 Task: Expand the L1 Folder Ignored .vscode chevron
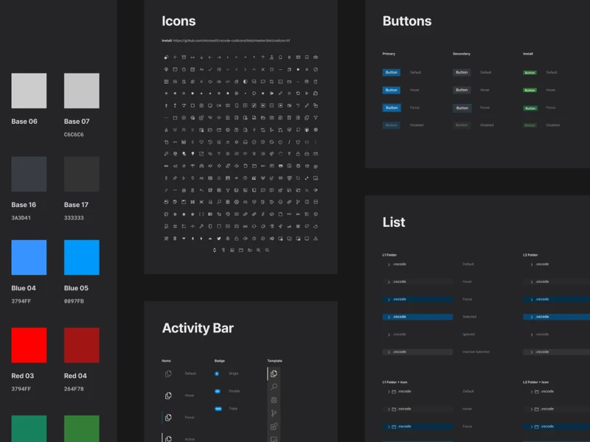click(389, 334)
